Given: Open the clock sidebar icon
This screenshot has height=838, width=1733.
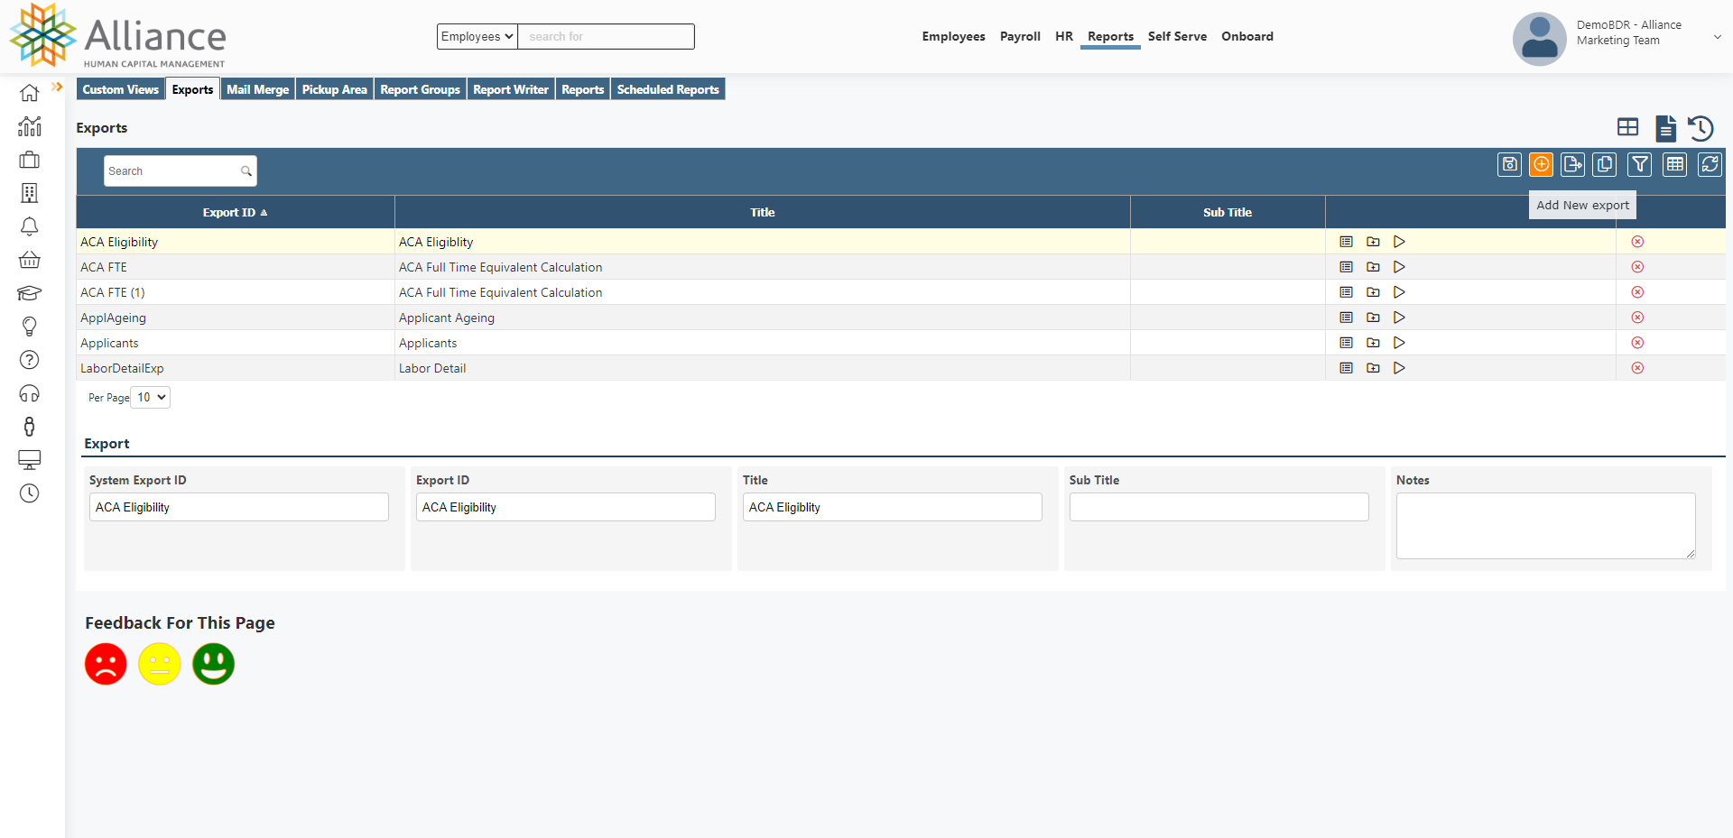Looking at the screenshot, I should (30, 493).
